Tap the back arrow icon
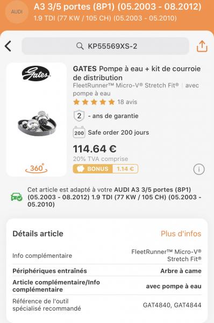 (8, 46)
